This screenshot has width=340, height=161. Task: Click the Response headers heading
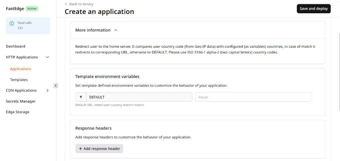click(93, 128)
